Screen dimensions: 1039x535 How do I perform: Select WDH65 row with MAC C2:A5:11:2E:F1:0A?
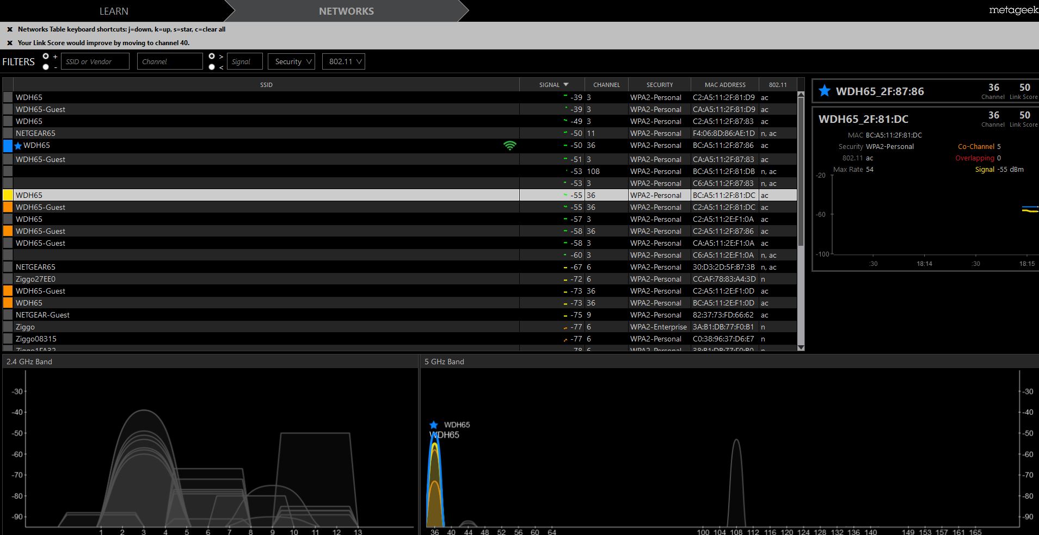tap(399, 219)
